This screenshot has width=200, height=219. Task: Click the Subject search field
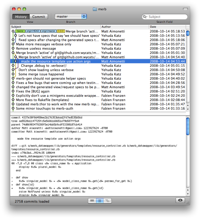click(165, 17)
